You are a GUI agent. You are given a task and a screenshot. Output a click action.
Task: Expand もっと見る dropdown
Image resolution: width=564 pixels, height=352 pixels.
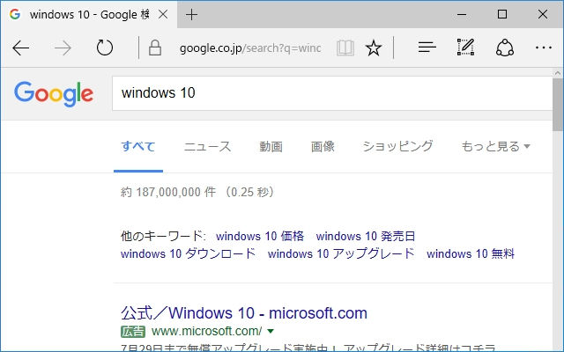click(495, 147)
